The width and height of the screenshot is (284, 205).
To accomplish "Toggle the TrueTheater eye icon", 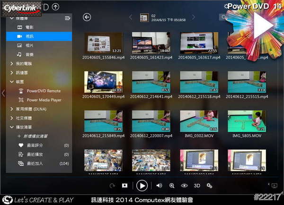I will (184, 186).
